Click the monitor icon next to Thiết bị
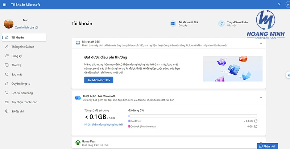This screenshot has height=149, width=290. [7, 65]
